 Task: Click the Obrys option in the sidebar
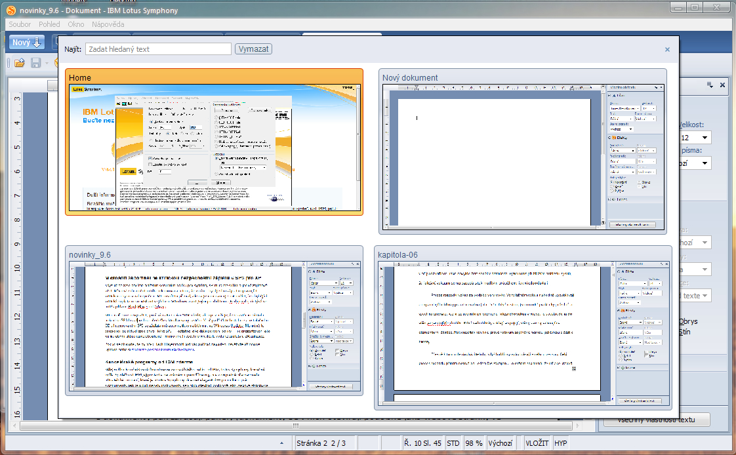click(x=688, y=321)
